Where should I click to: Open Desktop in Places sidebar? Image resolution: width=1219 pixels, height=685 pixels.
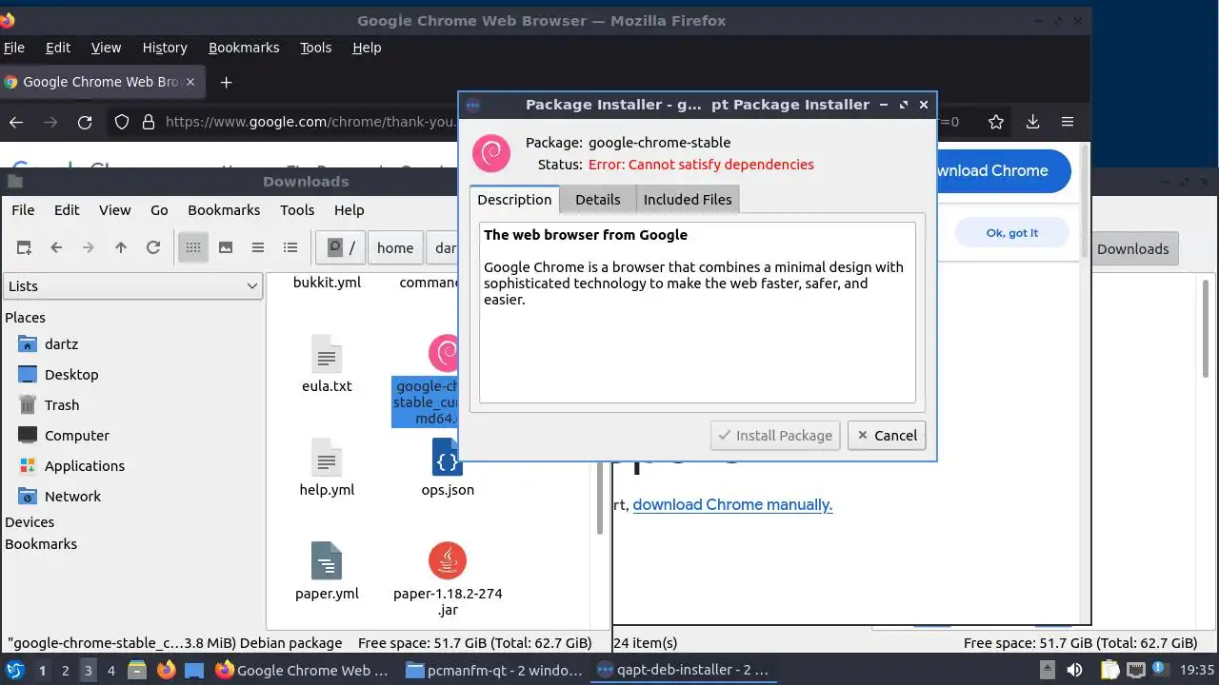click(71, 375)
